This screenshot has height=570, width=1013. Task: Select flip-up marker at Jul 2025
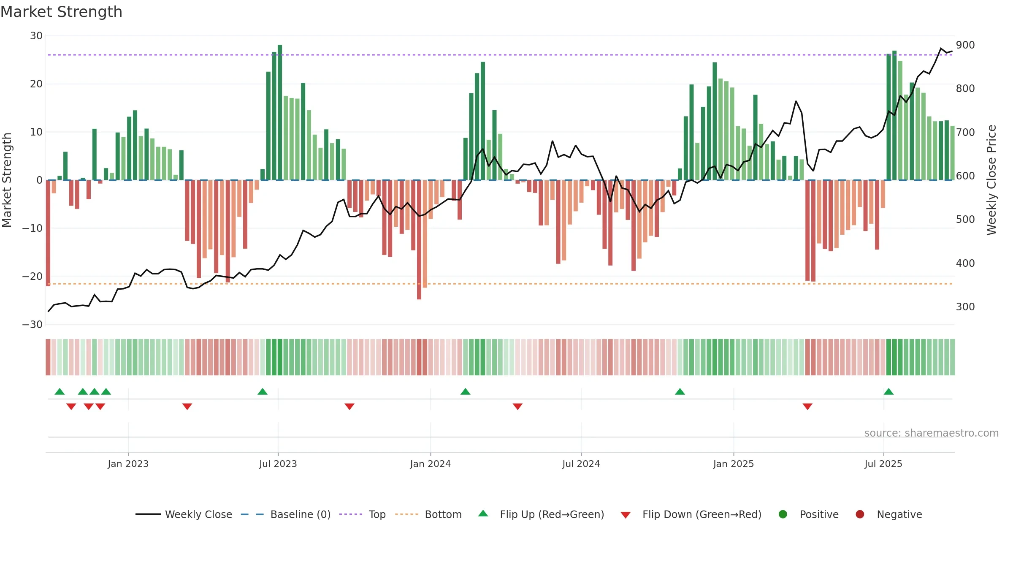coord(888,391)
